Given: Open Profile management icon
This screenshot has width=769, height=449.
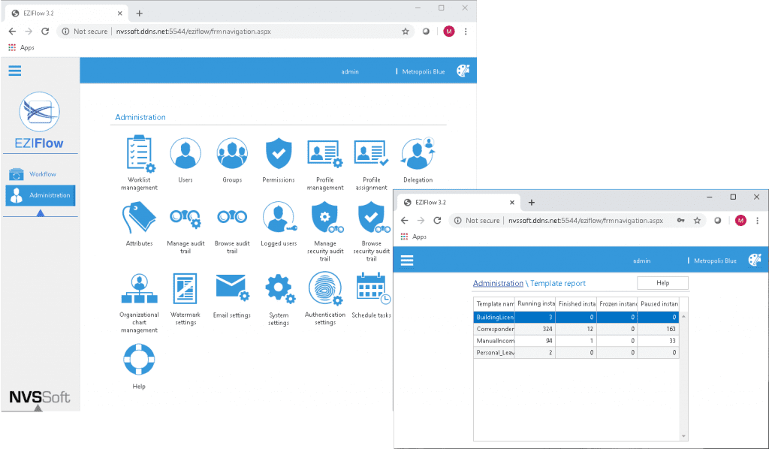Looking at the screenshot, I should (324, 154).
